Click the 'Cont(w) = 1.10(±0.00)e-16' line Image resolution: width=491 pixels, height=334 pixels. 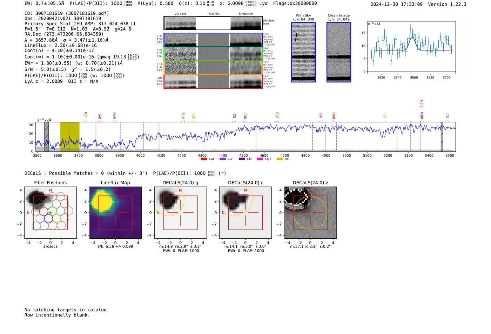point(82,56)
